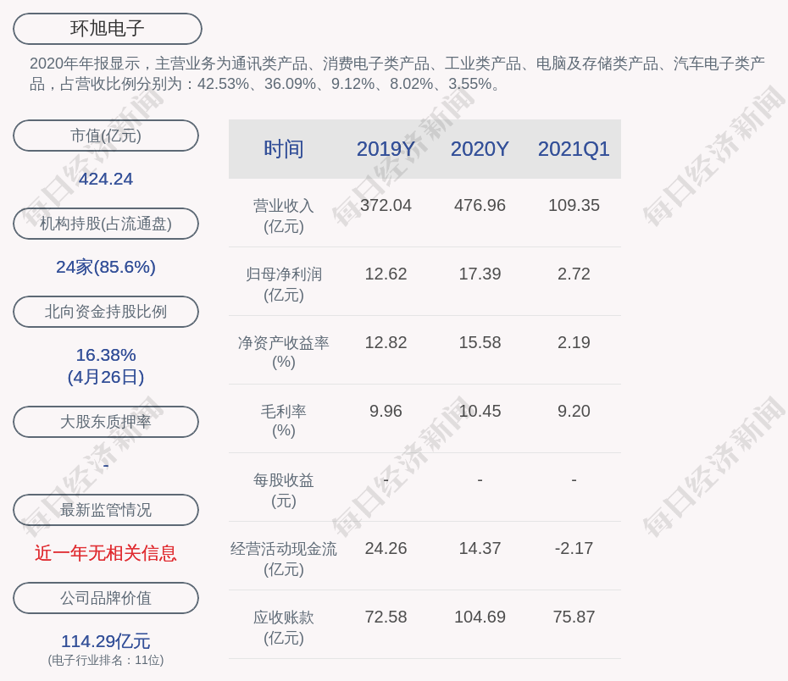
Task: Click revenue value 109.35
Action: (x=574, y=205)
